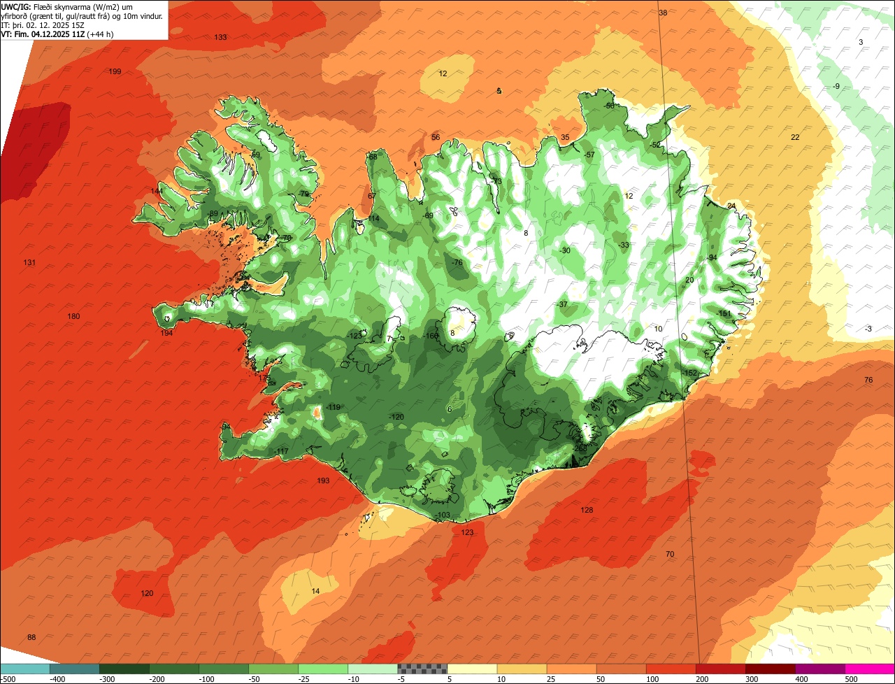Click the legend label -25
Screen dimensions: 895x684
click(x=305, y=678)
